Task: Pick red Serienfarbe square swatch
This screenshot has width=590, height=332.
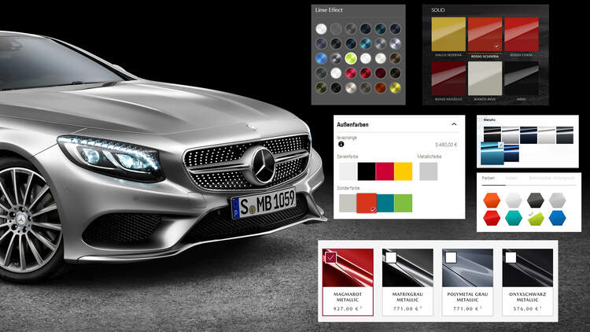Action: (x=385, y=172)
